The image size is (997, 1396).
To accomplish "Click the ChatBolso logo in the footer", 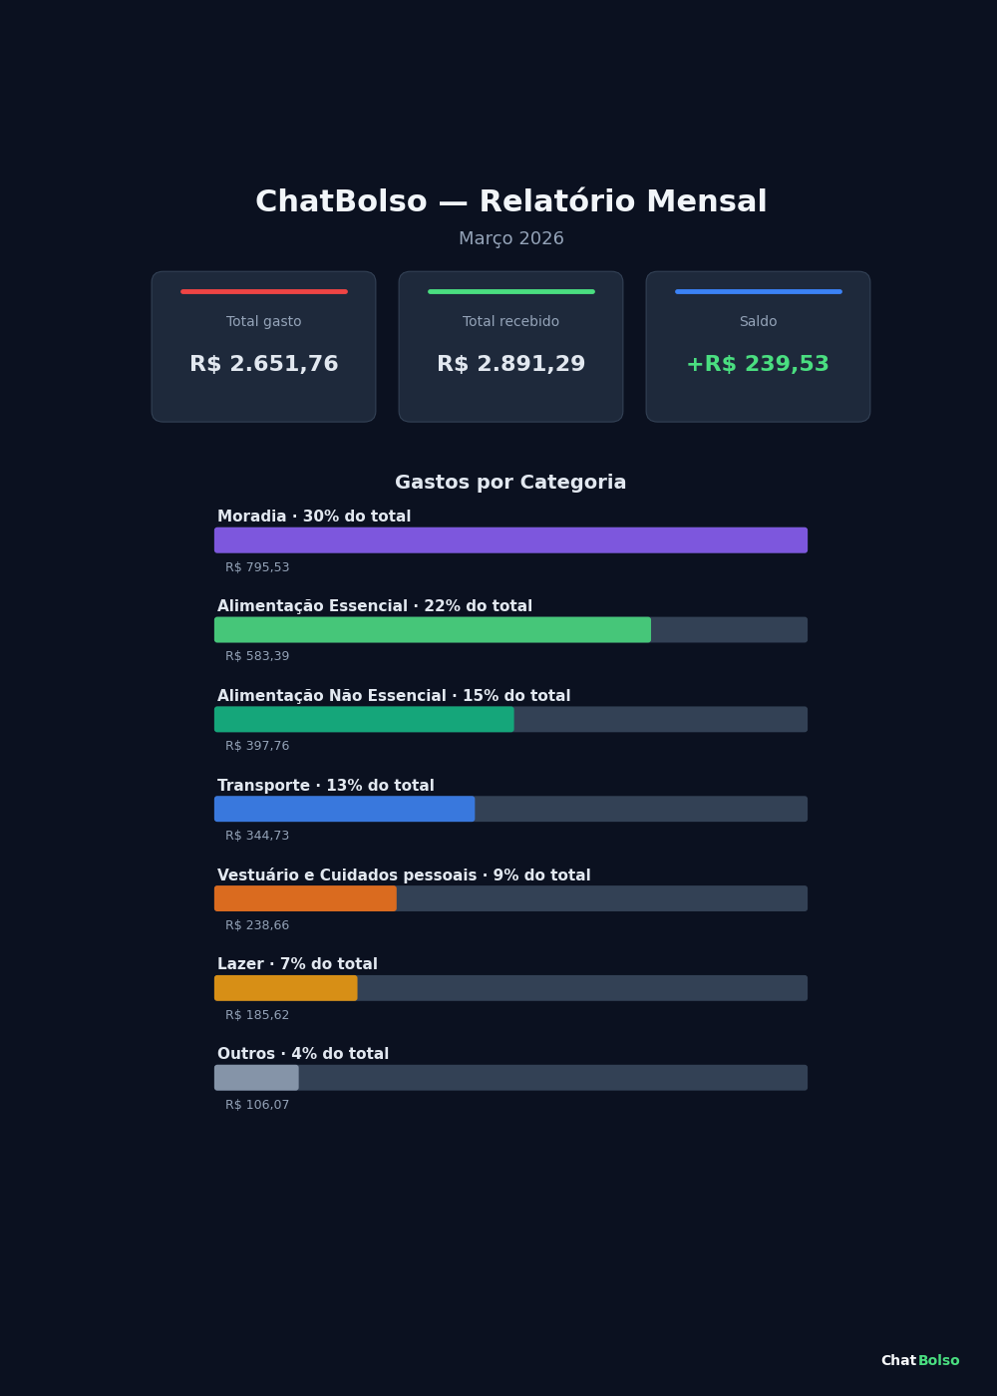I will [919, 1361].
